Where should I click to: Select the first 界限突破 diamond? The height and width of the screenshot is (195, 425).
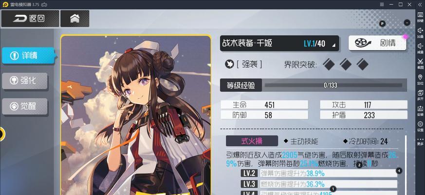click(329, 64)
